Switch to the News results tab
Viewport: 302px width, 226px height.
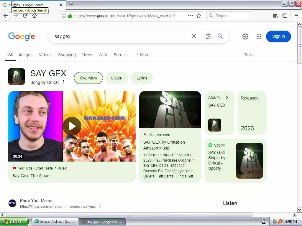point(87,55)
